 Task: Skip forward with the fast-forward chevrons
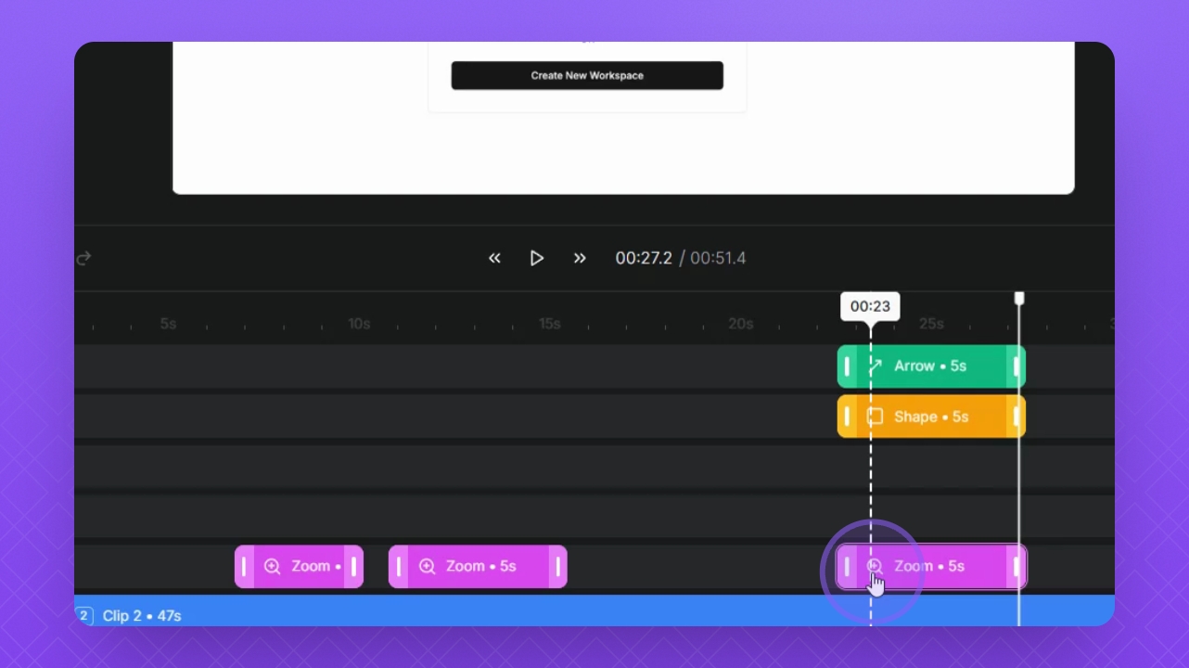(x=580, y=258)
